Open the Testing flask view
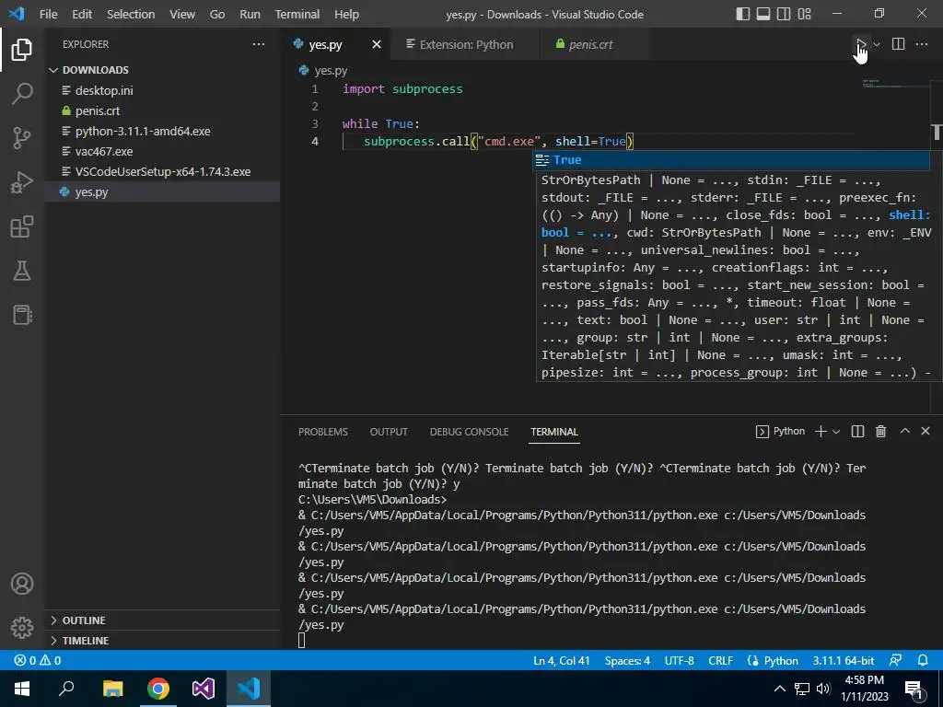Screen dimensions: 943x707 point(22,271)
